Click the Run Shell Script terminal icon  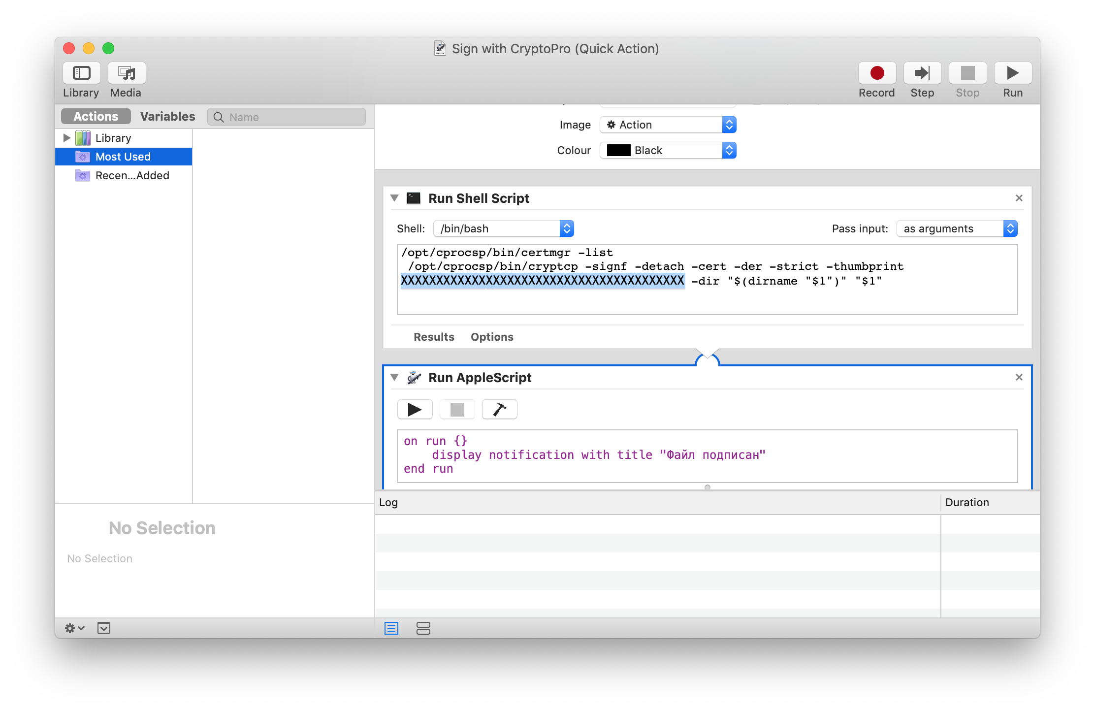[x=414, y=198]
